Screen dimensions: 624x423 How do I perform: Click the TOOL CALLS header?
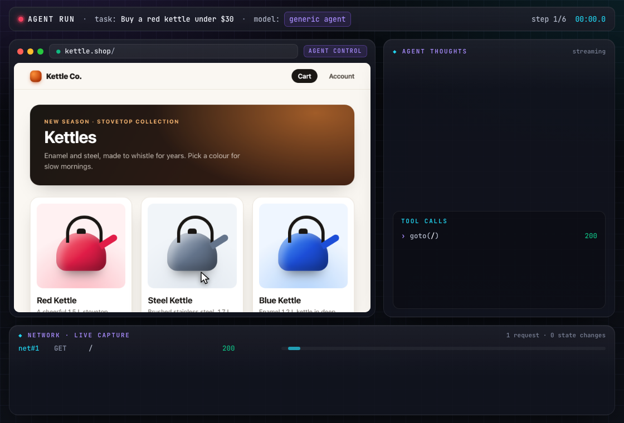point(424,222)
